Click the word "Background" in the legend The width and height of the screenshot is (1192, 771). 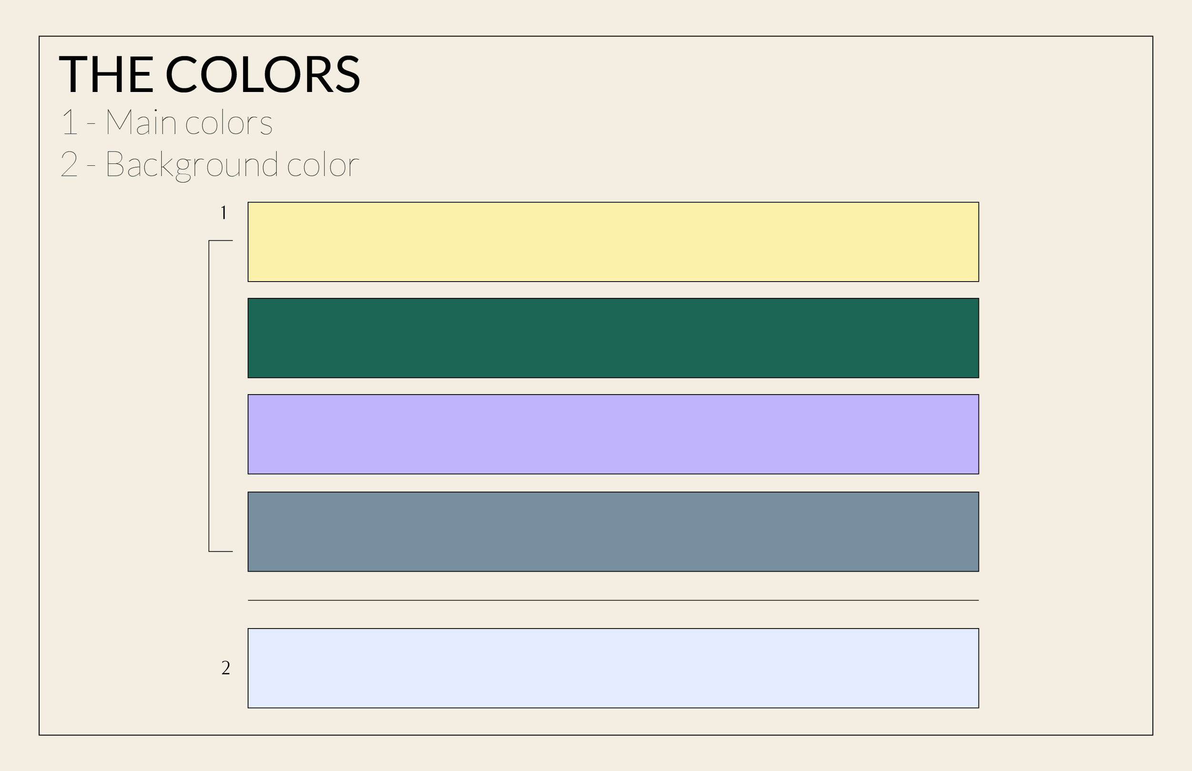pos(191,164)
